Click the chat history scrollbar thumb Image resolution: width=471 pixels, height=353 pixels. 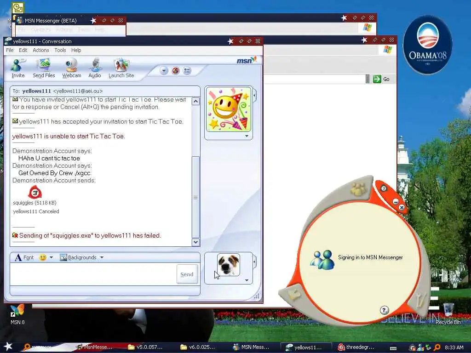point(195,197)
